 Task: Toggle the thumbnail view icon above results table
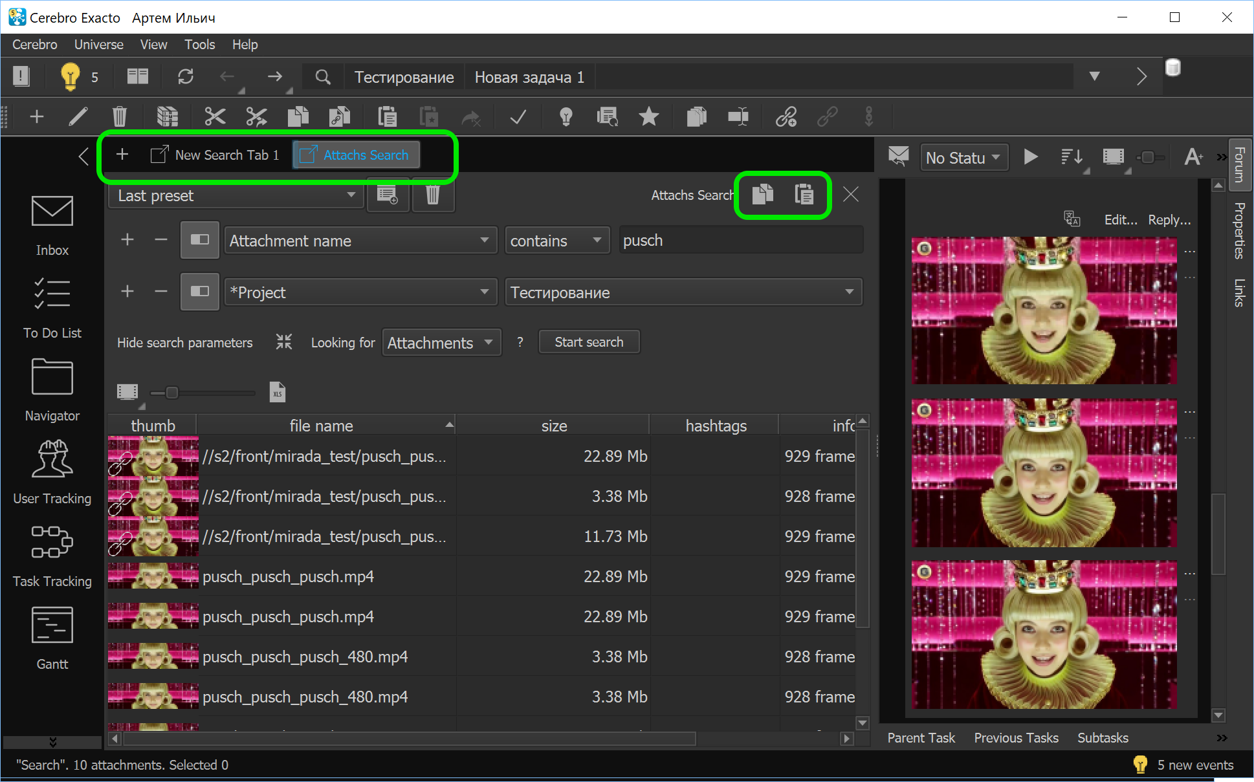point(127,392)
